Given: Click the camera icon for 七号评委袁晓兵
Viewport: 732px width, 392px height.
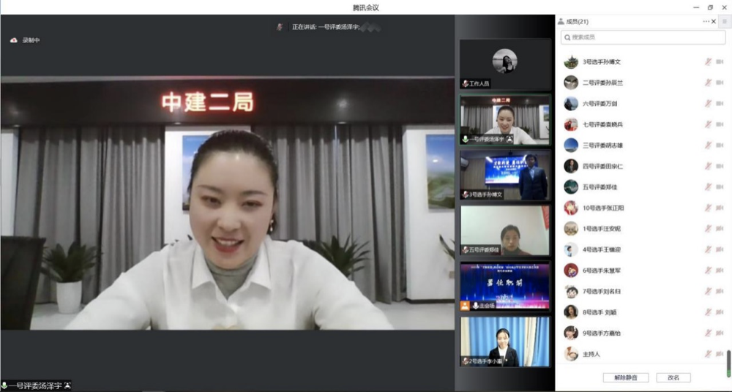Looking at the screenshot, I should pos(720,124).
